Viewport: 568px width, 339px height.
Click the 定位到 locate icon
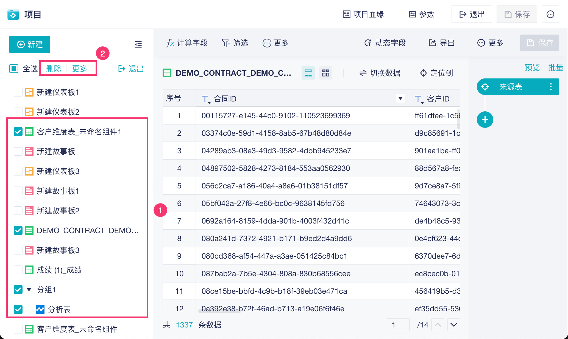point(423,73)
